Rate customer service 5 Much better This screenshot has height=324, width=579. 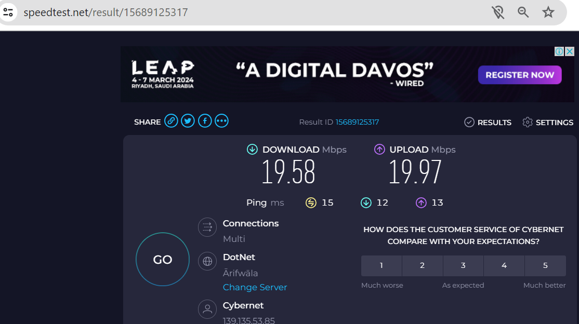(x=545, y=266)
